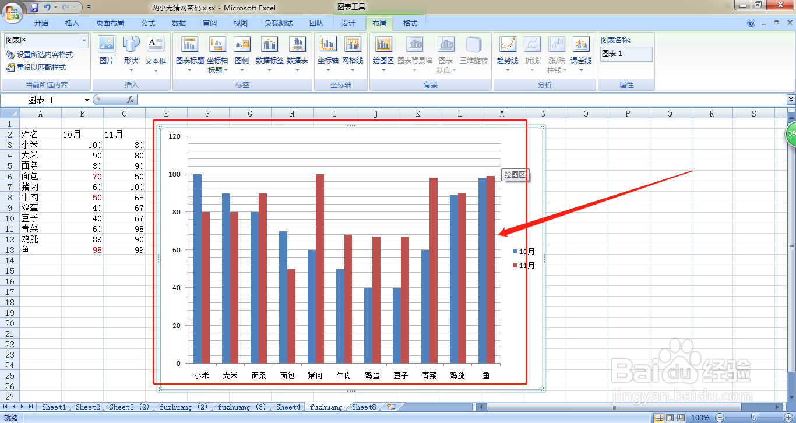Click the 绘图区 plot area icon
Screen dimensions: 796x423
(383, 55)
